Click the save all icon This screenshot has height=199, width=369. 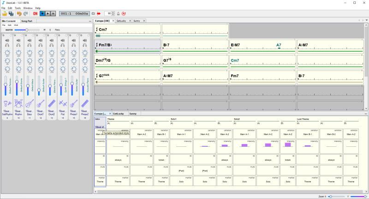pos(11,14)
